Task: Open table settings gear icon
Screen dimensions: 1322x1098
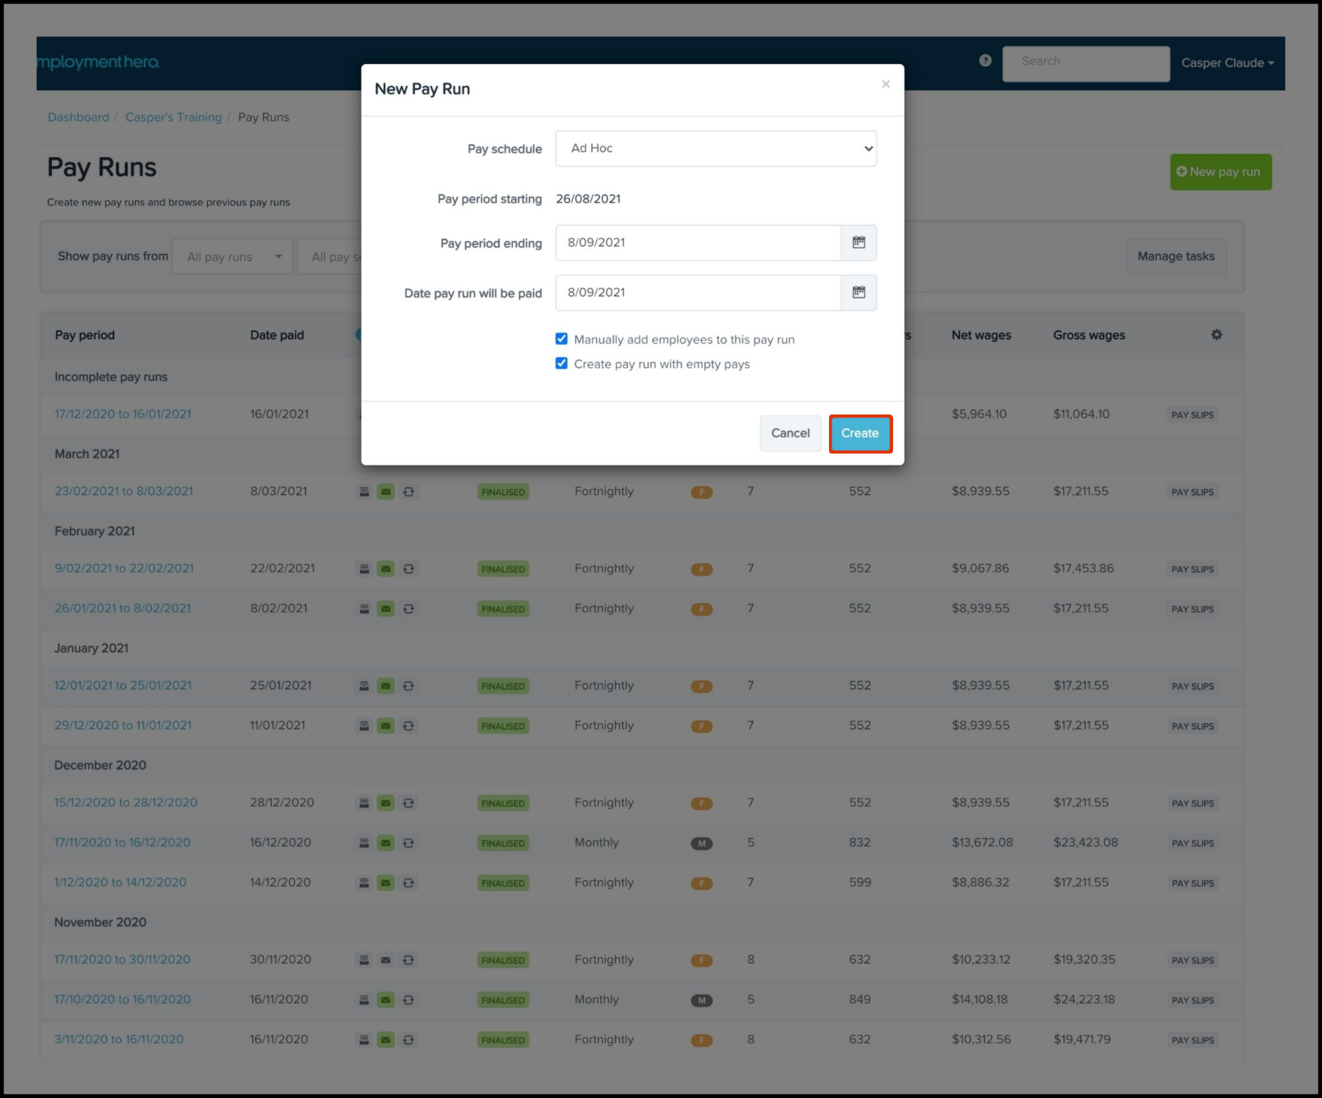Action: [1216, 334]
